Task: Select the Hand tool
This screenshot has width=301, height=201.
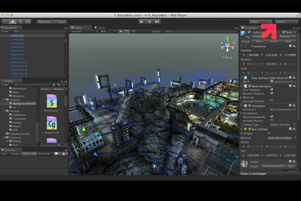Action: pyautogui.click(x=5, y=21)
